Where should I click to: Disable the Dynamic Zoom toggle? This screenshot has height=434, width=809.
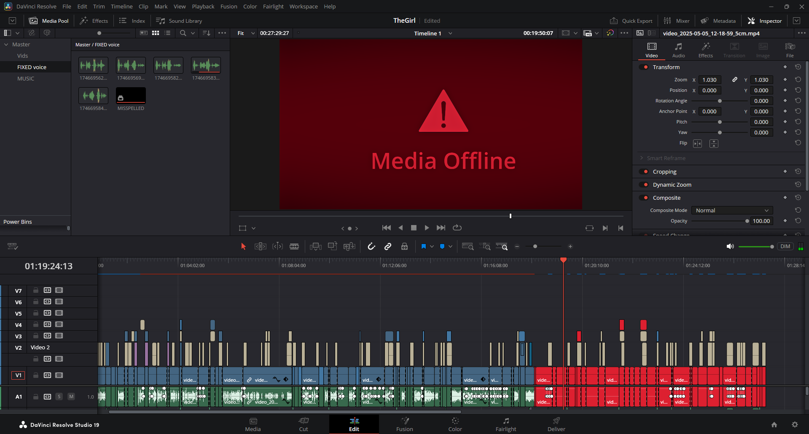[x=644, y=185]
